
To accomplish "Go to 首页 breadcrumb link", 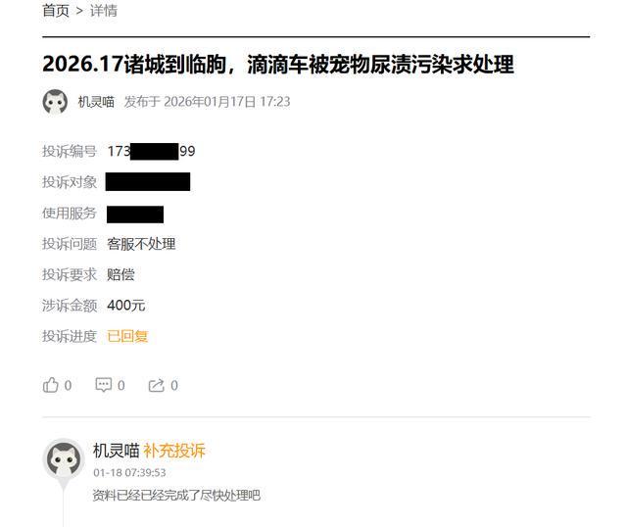I will (x=56, y=11).
